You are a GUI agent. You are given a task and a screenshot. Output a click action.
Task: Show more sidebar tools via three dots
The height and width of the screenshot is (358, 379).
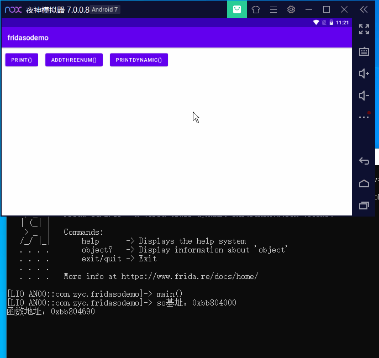point(364,117)
